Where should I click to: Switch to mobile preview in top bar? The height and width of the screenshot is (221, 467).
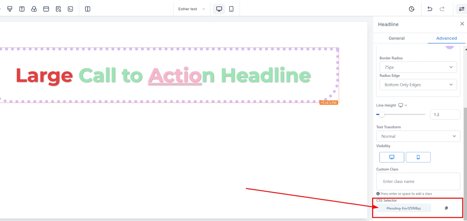tap(231, 9)
